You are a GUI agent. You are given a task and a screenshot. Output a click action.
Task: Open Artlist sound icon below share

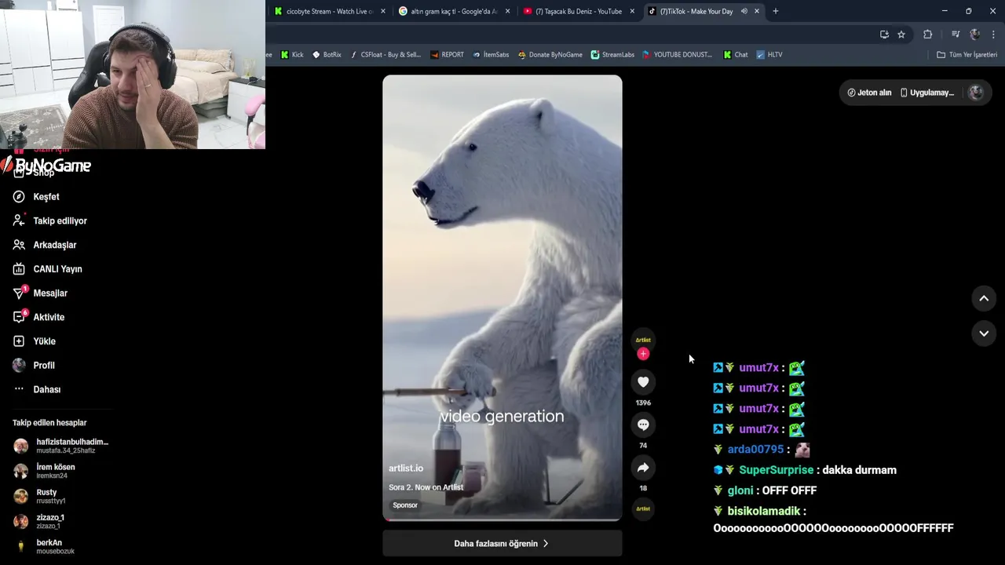(643, 508)
